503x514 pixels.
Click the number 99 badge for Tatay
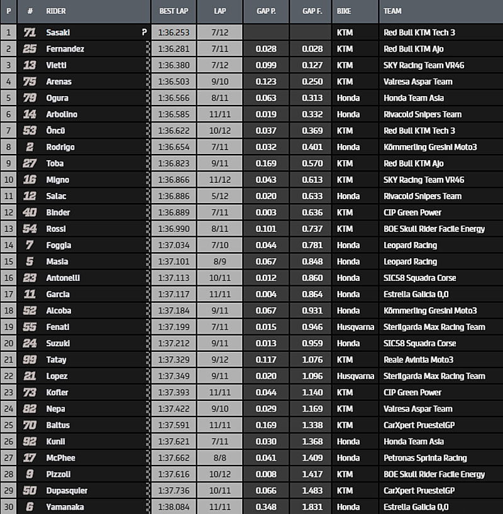pyautogui.click(x=29, y=359)
